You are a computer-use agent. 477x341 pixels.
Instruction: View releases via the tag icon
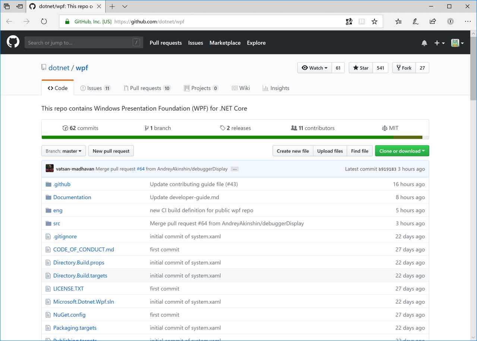tap(222, 128)
